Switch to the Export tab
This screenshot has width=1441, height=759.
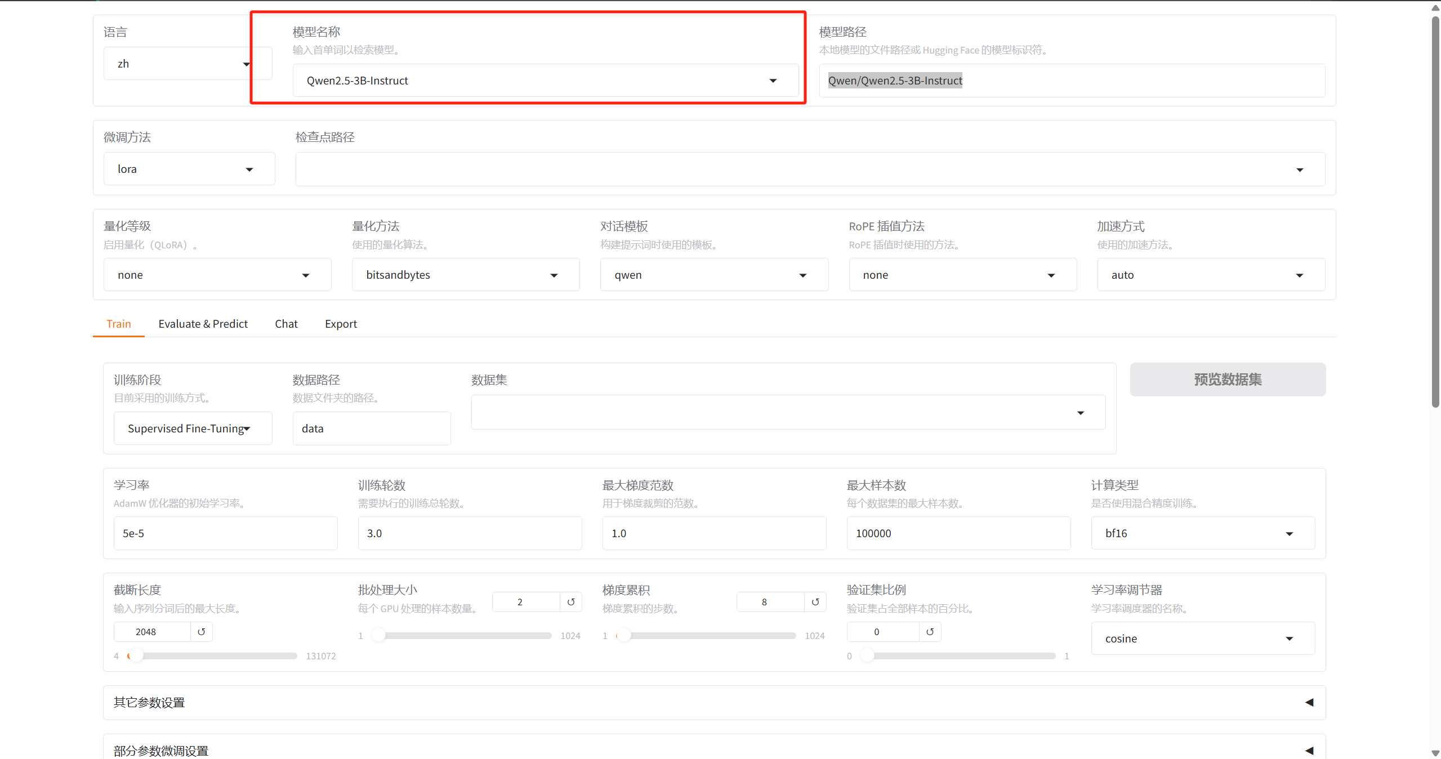pyautogui.click(x=341, y=324)
